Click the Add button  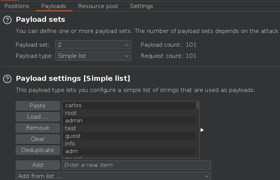(38, 165)
